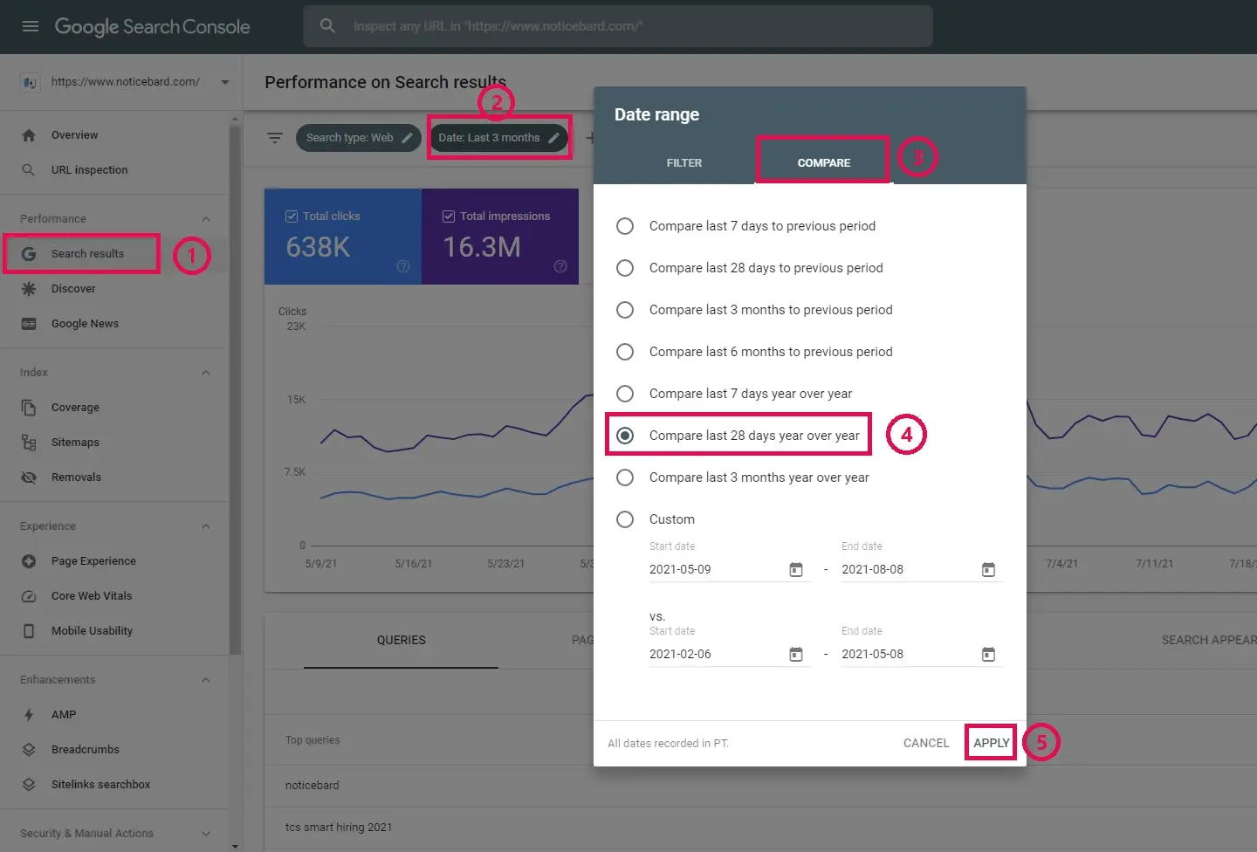Uncheck the Total impressions checkbox
The width and height of the screenshot is (1257, 852).
(449, 216)
